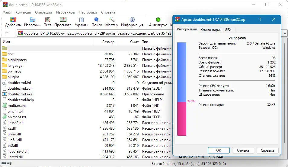The height and width of the screenshot is (167, 288).
Task: Switch to the Информация tab
Action: click(x=187, y=29)
